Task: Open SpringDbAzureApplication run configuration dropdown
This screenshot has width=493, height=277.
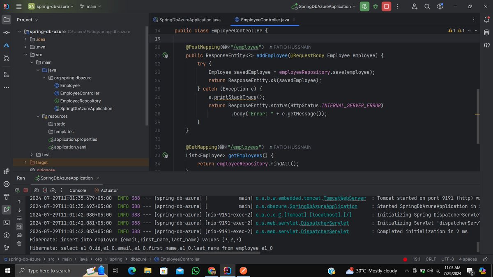Action: (x=324, y=7)
